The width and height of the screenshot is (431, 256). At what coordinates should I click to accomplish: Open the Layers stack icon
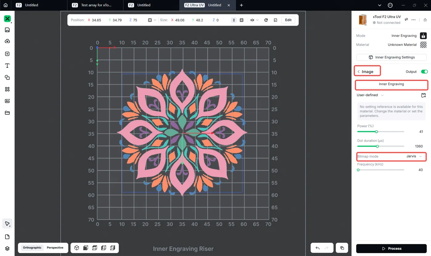tap(7, 249)
